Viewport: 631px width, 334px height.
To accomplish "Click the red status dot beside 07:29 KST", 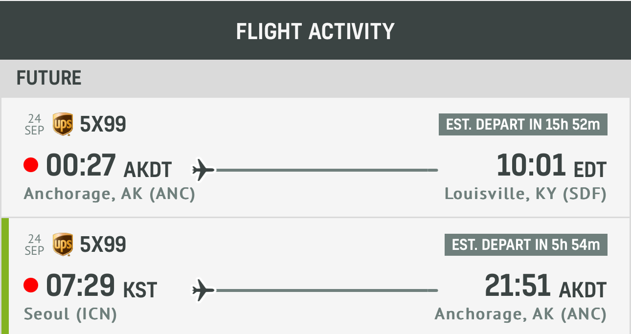I will [31, 285].
